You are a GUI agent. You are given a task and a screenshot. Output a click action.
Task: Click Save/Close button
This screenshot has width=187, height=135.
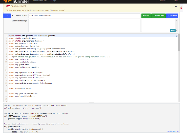(158, 16)
